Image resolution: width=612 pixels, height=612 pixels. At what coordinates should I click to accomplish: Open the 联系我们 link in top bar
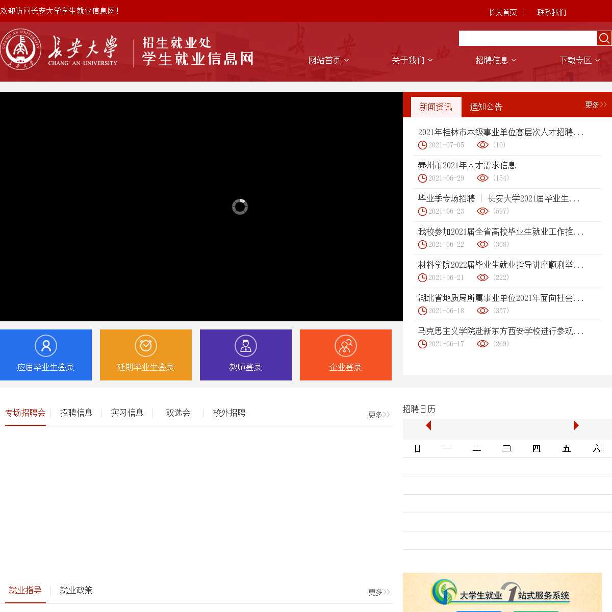click(551, 12)
